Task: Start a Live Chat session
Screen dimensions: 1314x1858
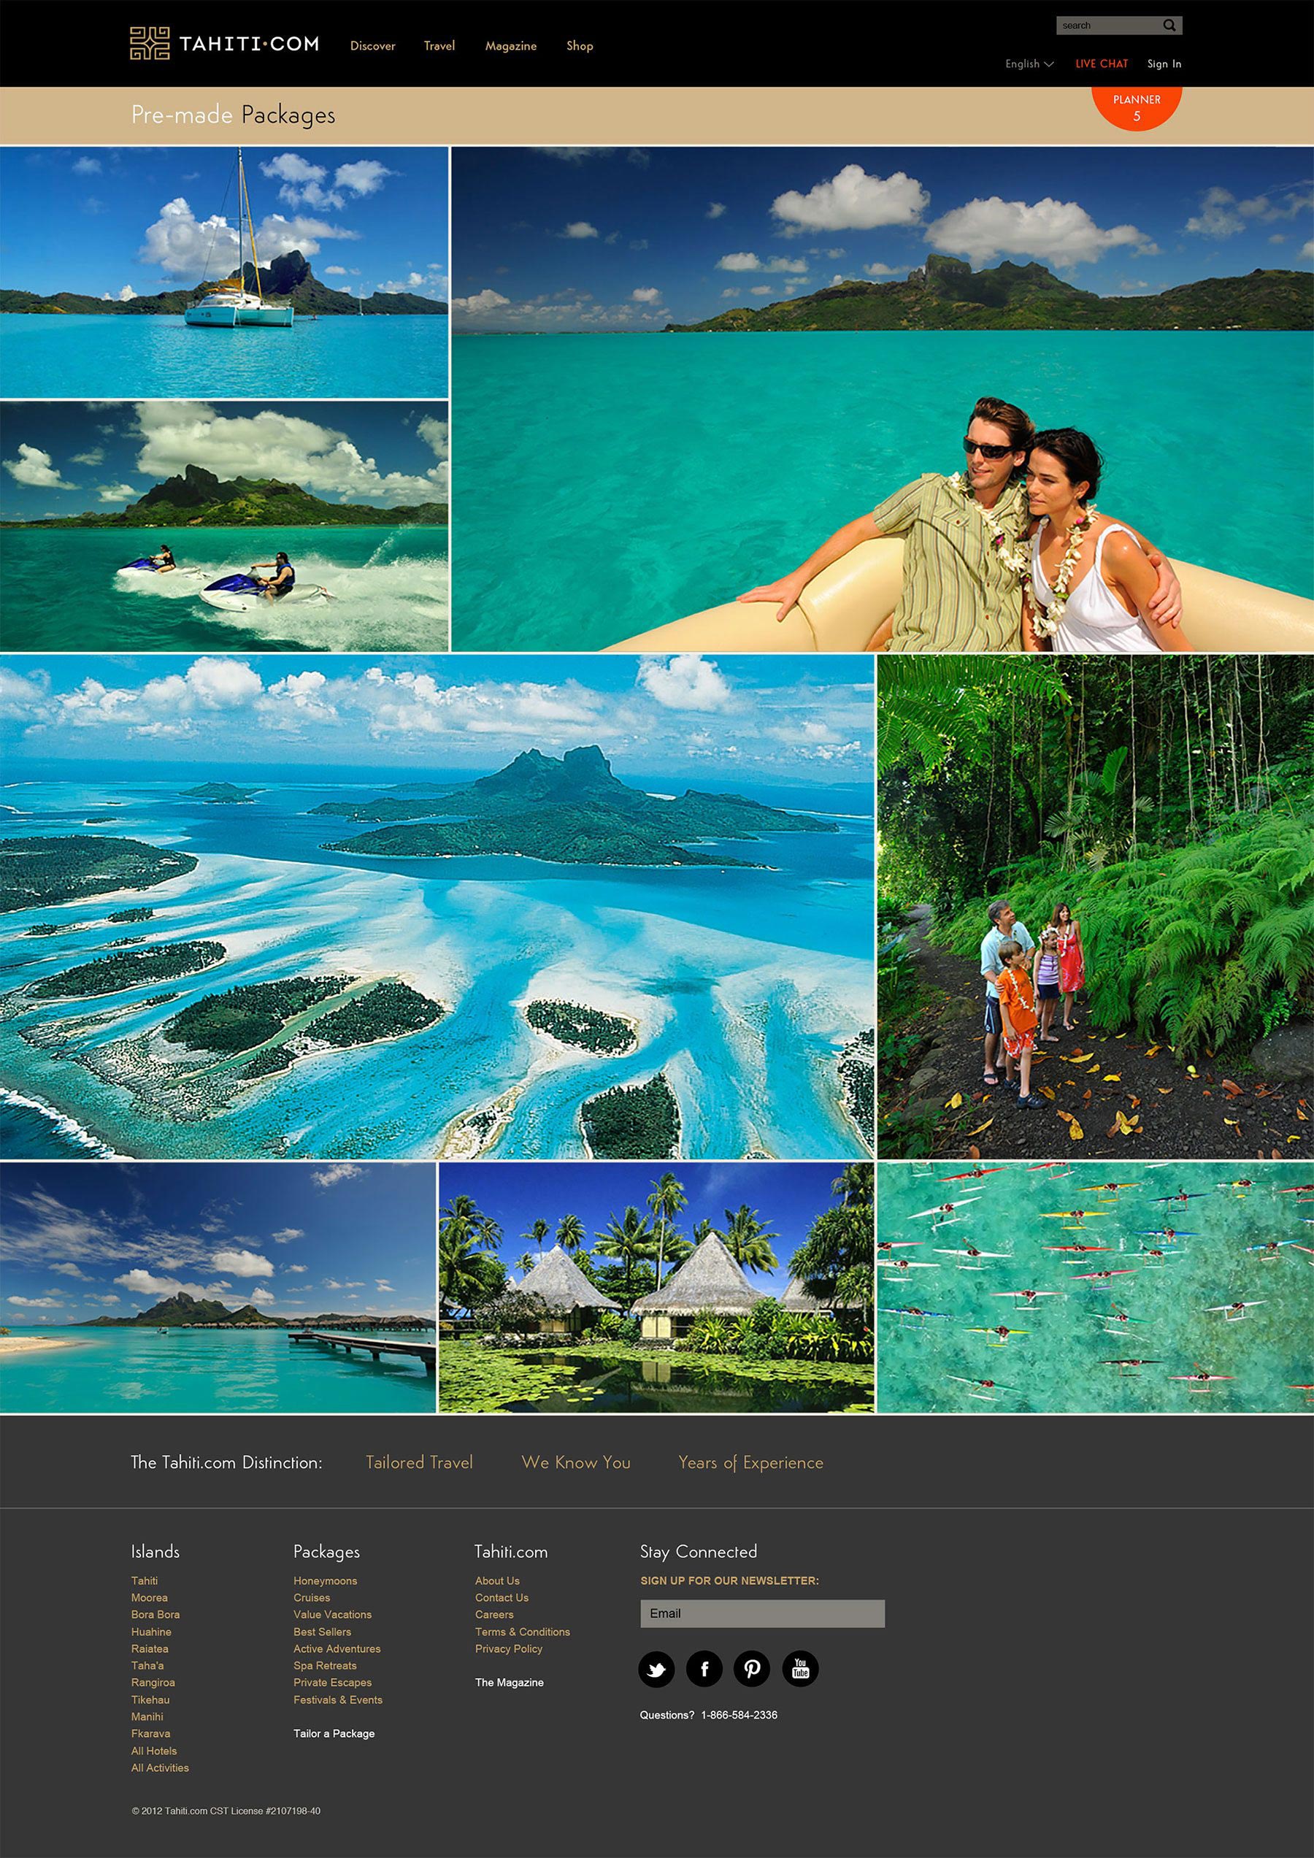Action: (1101, 64)
